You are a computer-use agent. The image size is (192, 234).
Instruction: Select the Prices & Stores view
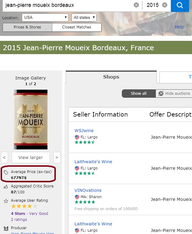(x=27, y=27)
